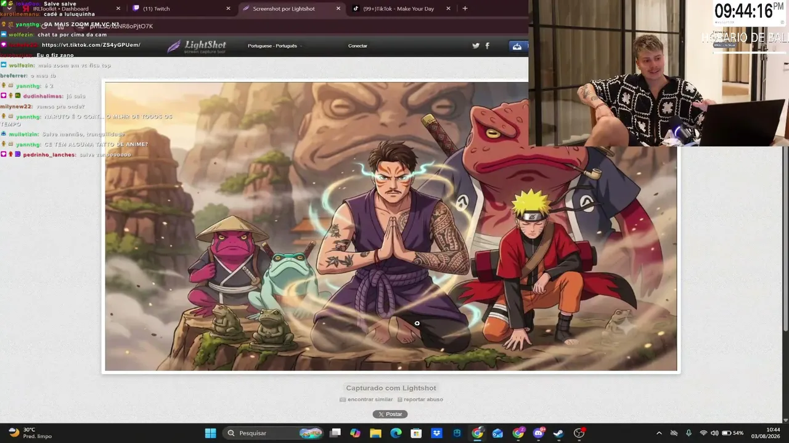789x443 pixels.
Task: Open Dropbox from the taskbar
Action: 436,433
